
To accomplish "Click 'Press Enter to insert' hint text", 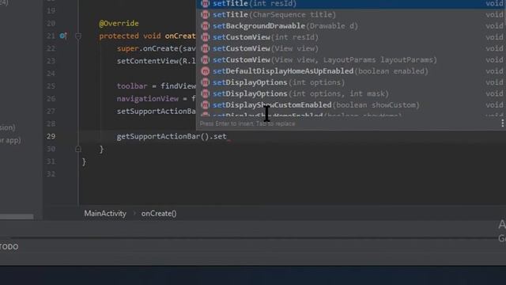I will point(247,123).
